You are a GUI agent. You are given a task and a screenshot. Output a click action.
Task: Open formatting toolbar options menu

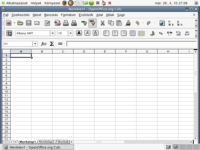(x=196, y=36)
